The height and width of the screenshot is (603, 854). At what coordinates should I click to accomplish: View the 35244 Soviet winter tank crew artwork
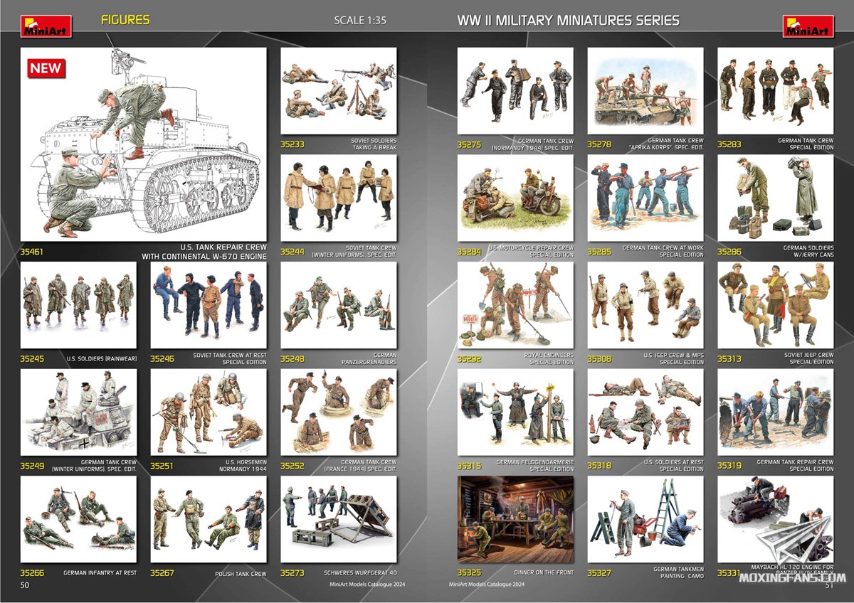point(339,198)
